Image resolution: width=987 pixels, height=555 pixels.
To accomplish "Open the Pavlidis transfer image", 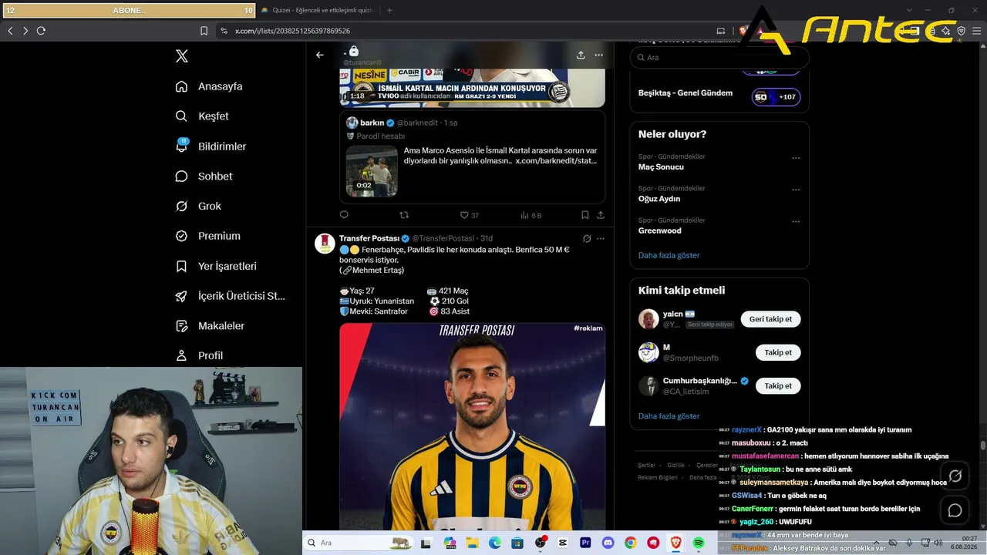I will (472, 426).
